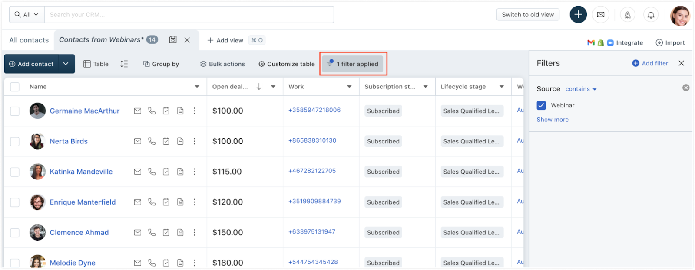Click the blue plus quick-add button
The image size is (695, 270).
(x=578, y=15)
